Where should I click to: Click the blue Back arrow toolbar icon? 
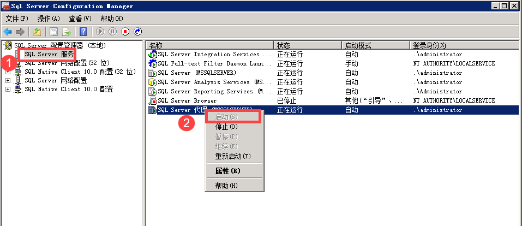[x=7, y=32]
